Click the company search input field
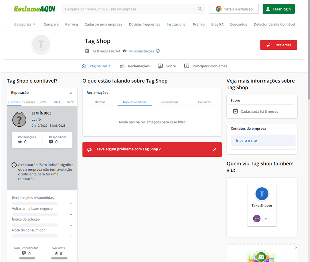 pos(133,9)
